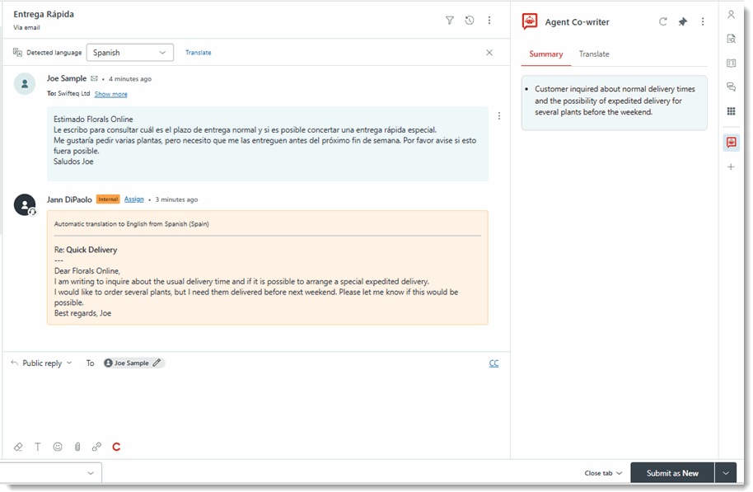Select the red Co-writer sidebar icon

(x=731, y=143)
